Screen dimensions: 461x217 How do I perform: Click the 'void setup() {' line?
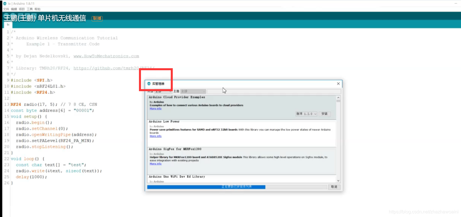point(29,116)
